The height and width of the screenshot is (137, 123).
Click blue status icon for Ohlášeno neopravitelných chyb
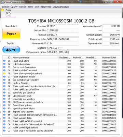tap(4, 102)
